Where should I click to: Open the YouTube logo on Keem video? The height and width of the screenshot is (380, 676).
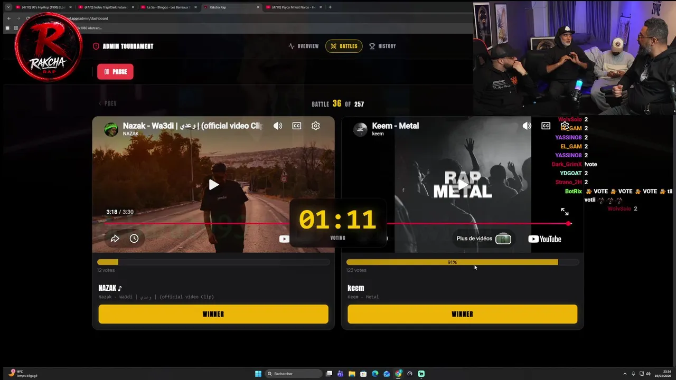point(544,239)
